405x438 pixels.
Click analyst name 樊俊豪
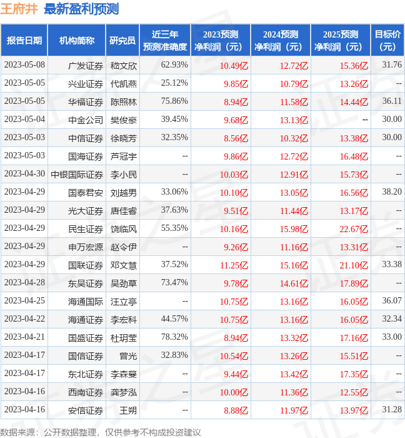click(x=124, y=120)
